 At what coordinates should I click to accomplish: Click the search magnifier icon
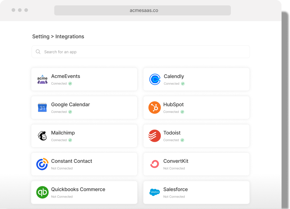pyautogui.click(x=38, y=52)
